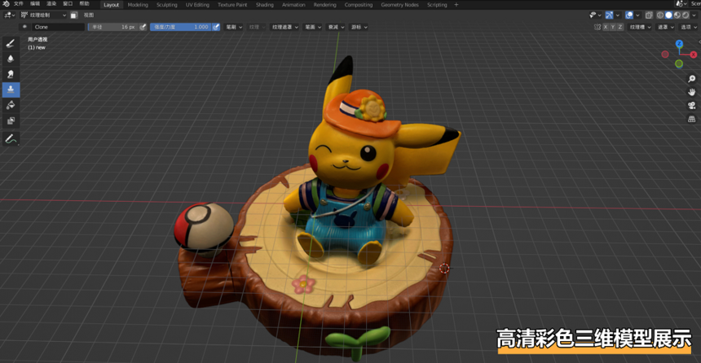Toggle Z symmetry mirror
The image size is (701, 363).
(x=620, y=27)
